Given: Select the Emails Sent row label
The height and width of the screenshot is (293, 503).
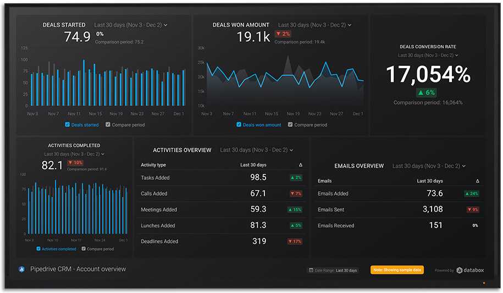Looking at the screenshot, I should coord(331,210).
